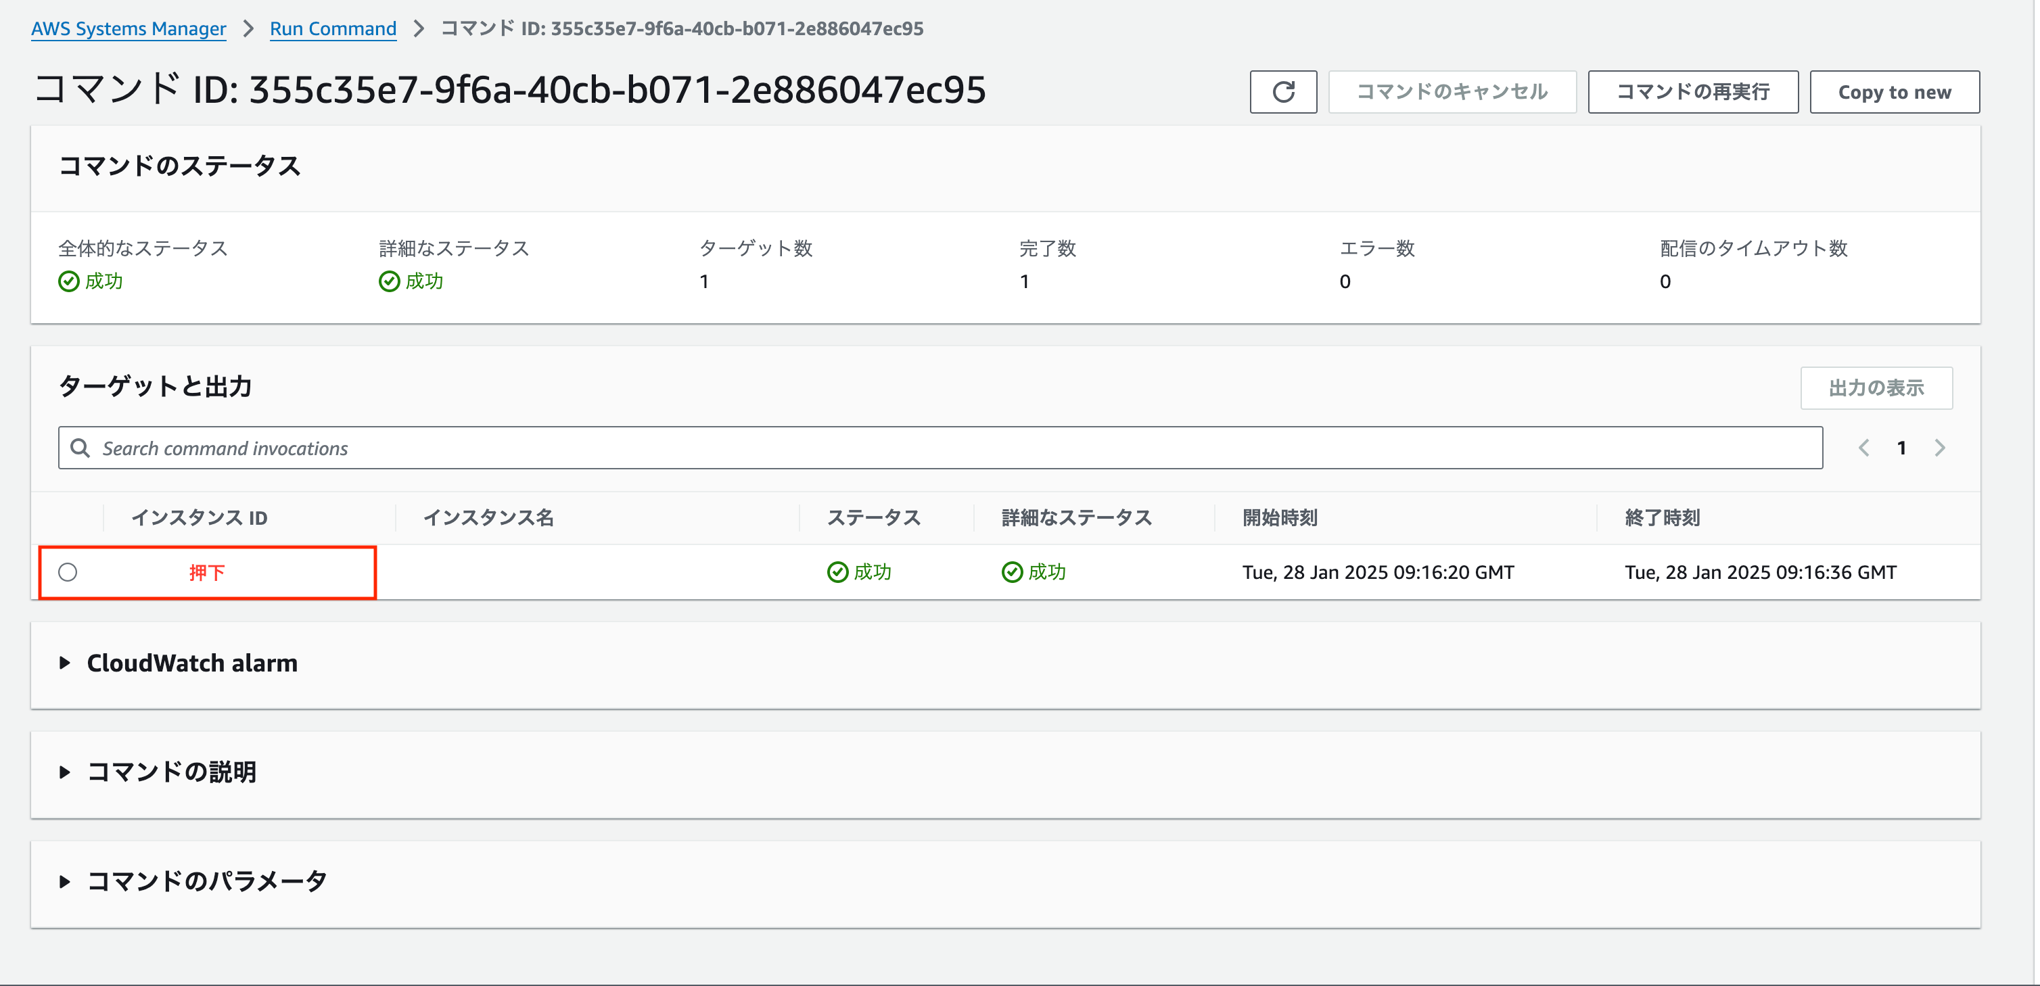This screenshot has height=986, width=2040.
Task: Click overall status success check icon
Action: 69,281
